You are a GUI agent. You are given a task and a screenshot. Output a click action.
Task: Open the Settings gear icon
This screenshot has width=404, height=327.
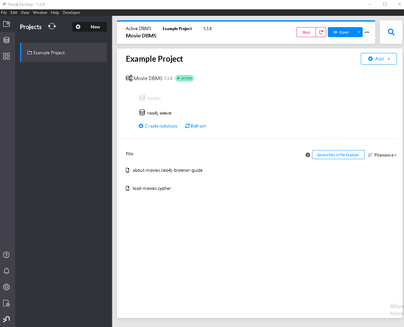click(x=6, y=287)
